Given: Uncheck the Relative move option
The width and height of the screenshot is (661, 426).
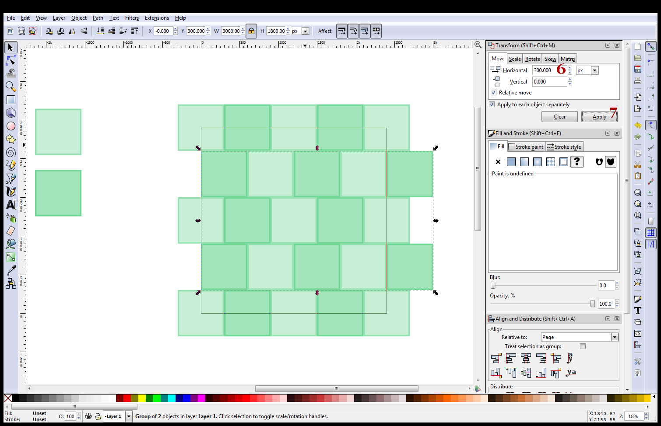Looking at the screenshot, I should [493, 92].
